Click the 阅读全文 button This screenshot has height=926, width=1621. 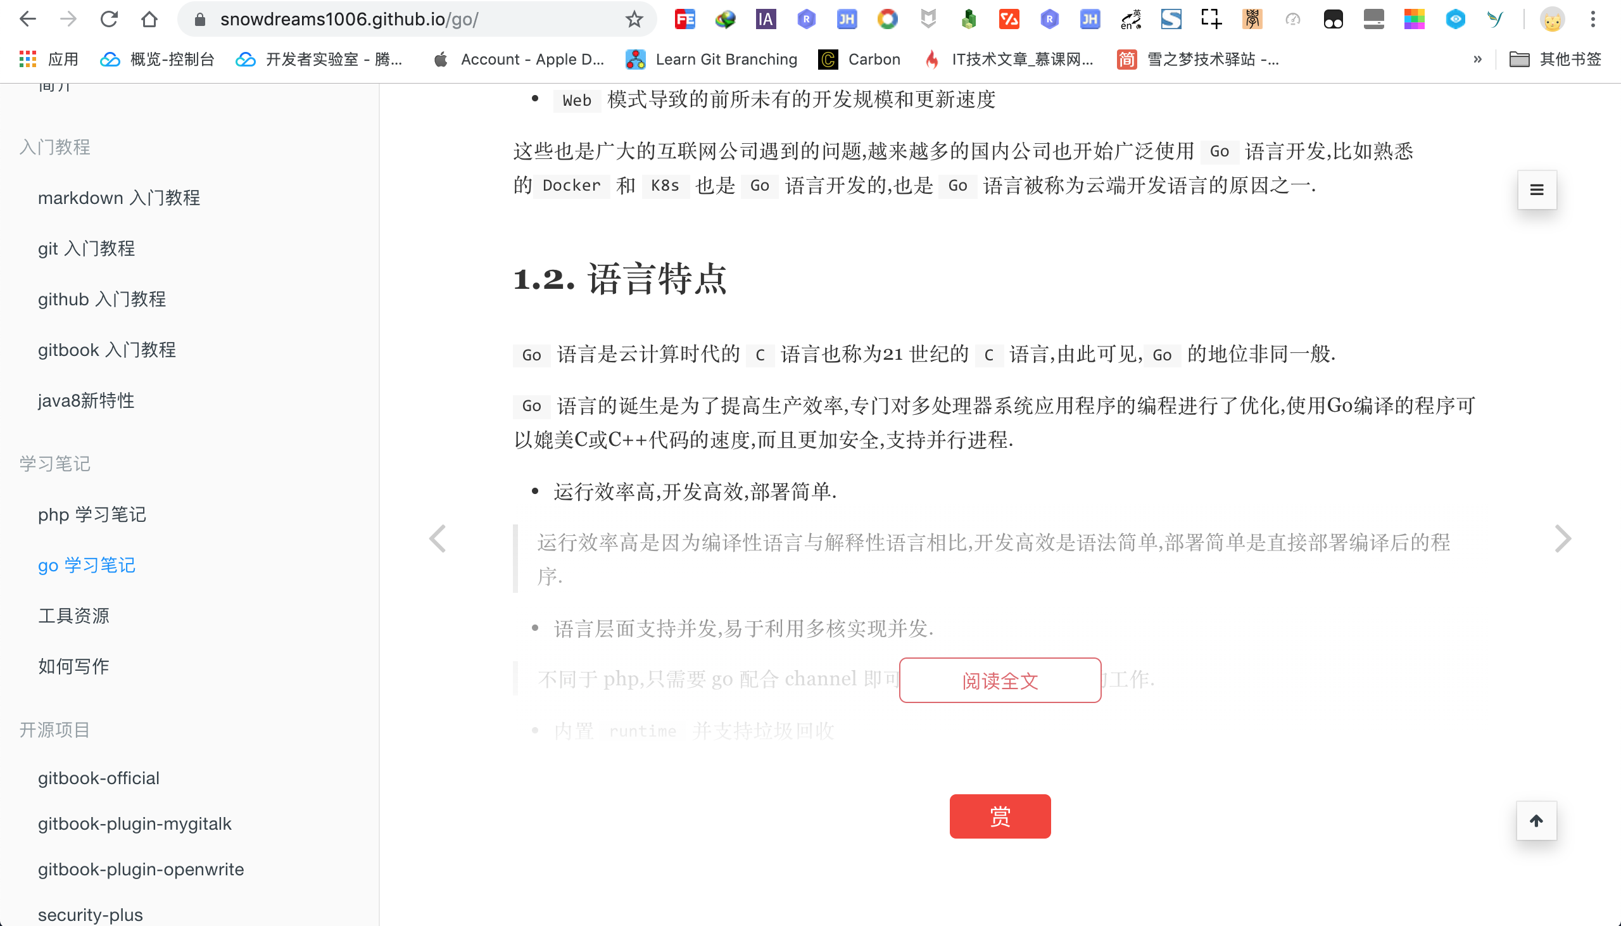point(999,680)
